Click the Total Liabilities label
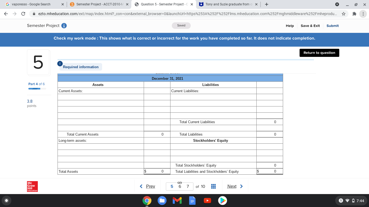This screenshot has width=369, height=207. tap(191, 134)
